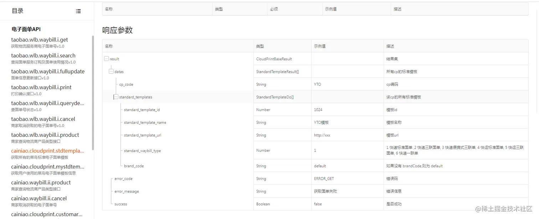
Task: Open taobao.wlb.waybill.i.cancel API entry
Action: click(x=43, y=119)
